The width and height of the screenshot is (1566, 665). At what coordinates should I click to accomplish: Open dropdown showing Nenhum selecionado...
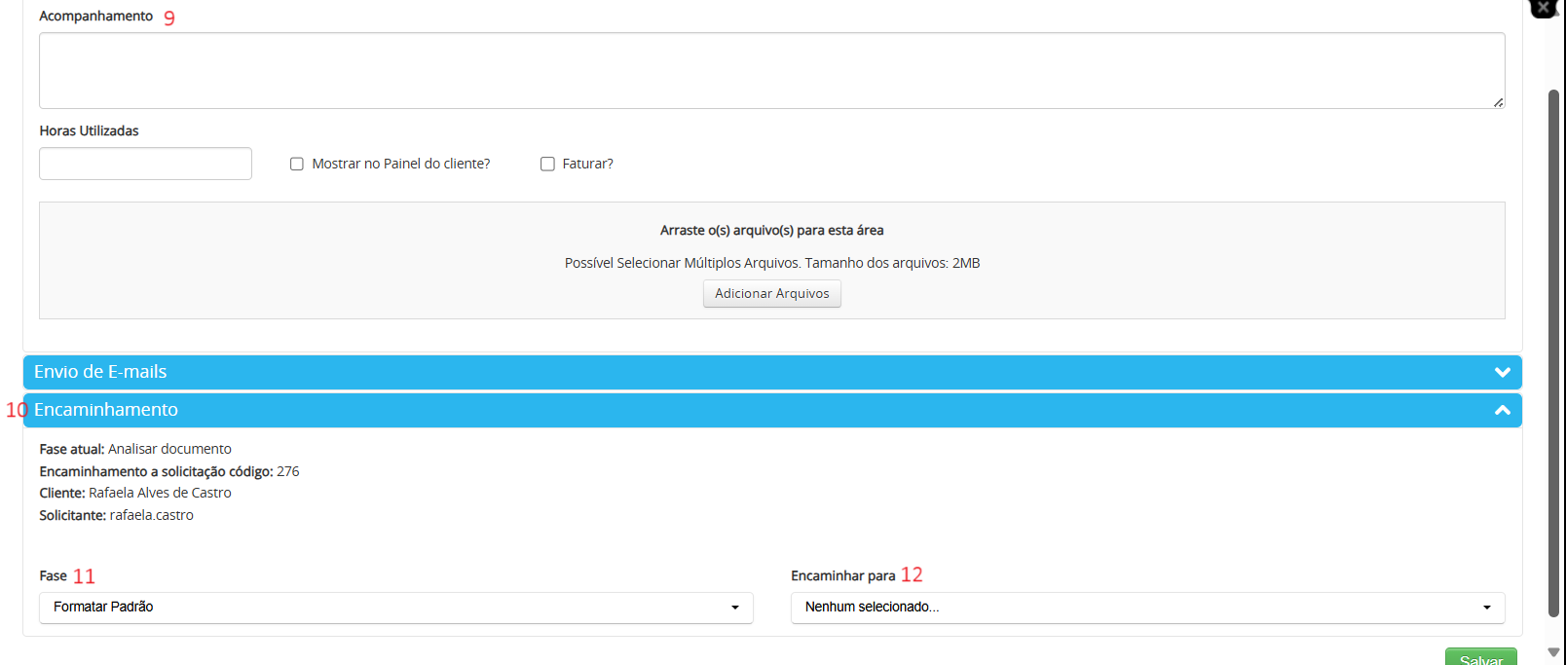(x=1147, y=608)
